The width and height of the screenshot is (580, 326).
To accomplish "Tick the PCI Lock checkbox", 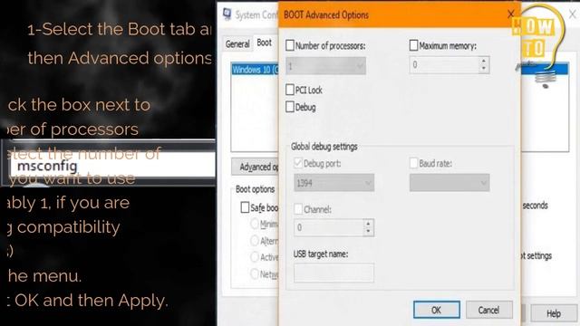I will [290, 90].
